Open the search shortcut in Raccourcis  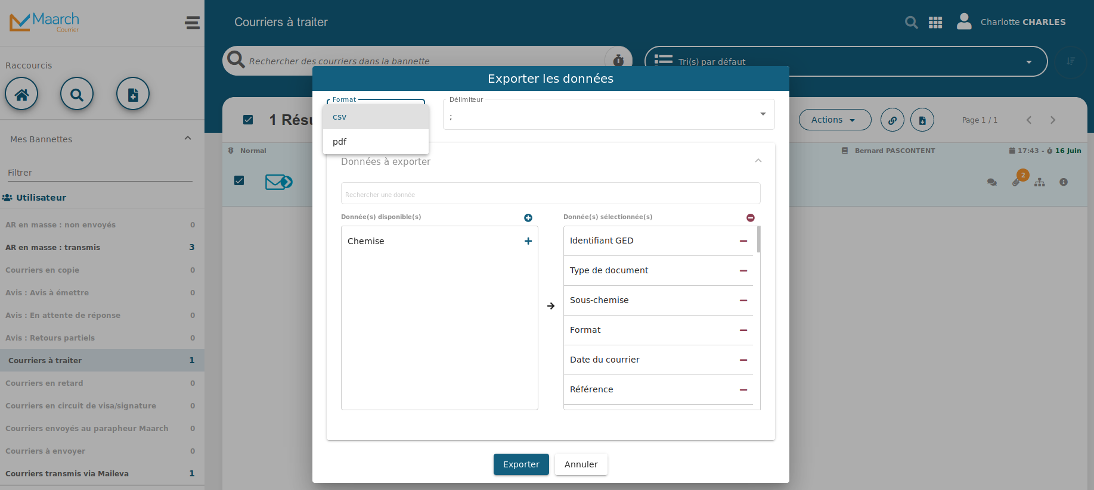pyautogui.click(x=77, y=94)
